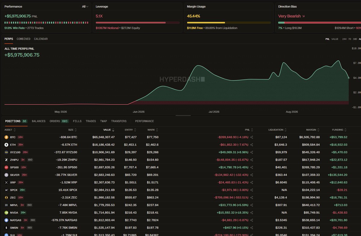Open the BALANCES tab
Image resolution: width=361 pixels, height=236 pixels.
point(39,121)
